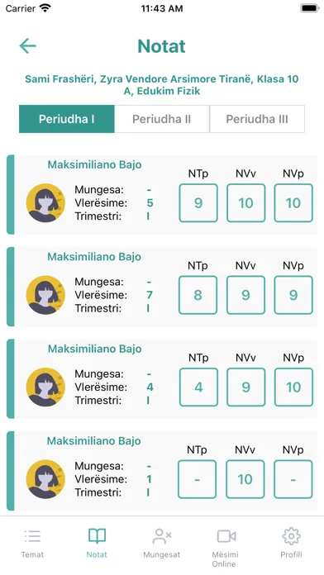Image resolution: width=324 pixels, height=575 pixels.
Task: Click NTp grade 9 in first card
Action: pyautogui.click(x=198, y=203)
